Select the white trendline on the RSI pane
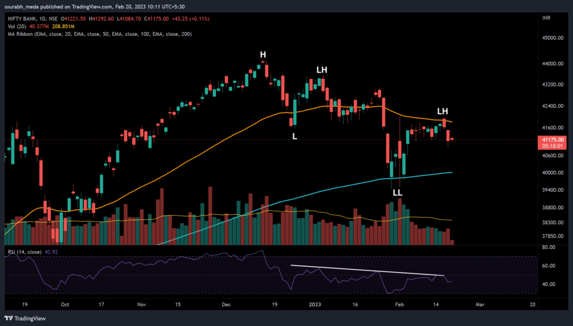 tap(367, 270)
